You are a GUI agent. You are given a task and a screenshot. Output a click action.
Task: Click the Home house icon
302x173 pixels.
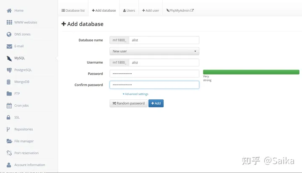(x=9, y=10)
